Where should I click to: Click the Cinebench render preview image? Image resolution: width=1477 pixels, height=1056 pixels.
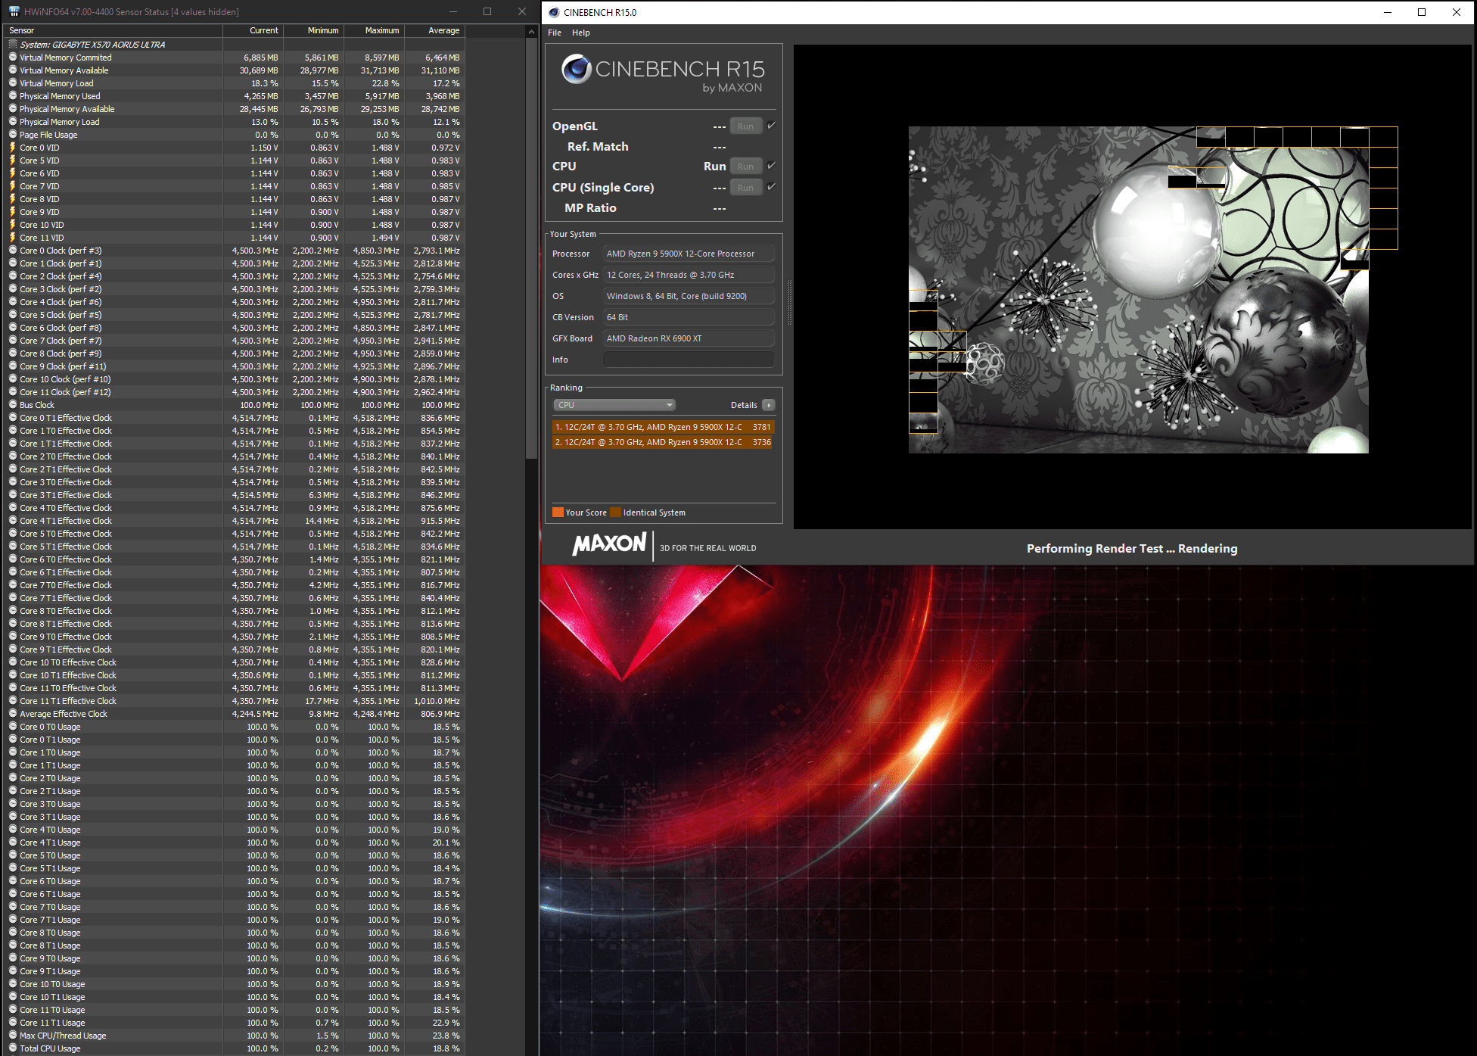coord(1138,290)
